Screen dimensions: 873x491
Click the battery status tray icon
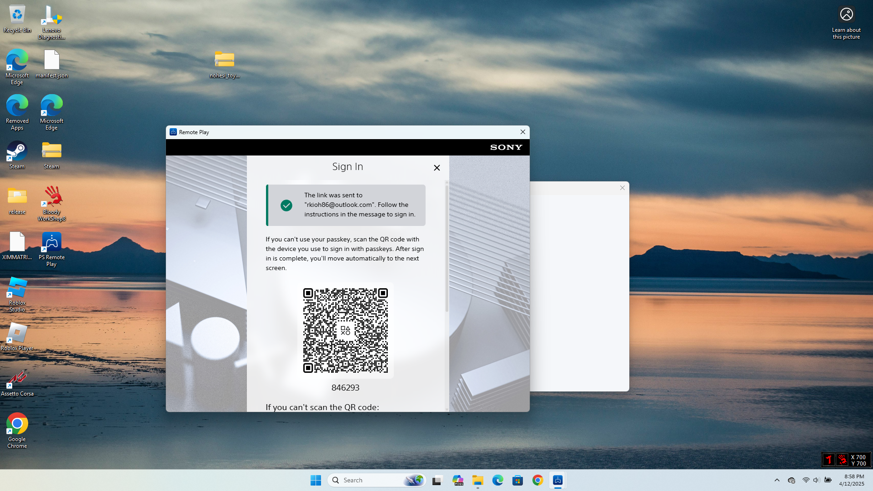(x=828, y=480)
